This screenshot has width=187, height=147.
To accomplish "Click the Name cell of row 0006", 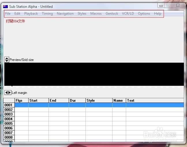I will pos(119,128).
